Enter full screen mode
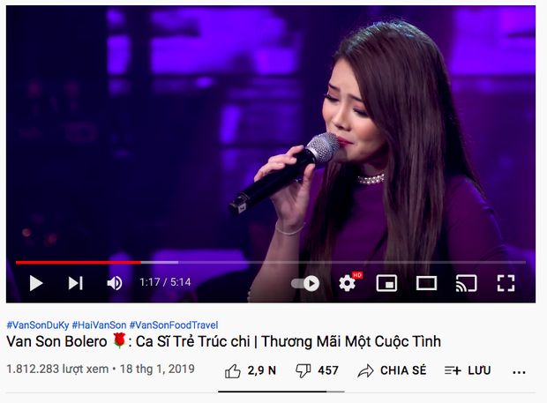This screenshot has width=547, height=403. pos(506,283)
